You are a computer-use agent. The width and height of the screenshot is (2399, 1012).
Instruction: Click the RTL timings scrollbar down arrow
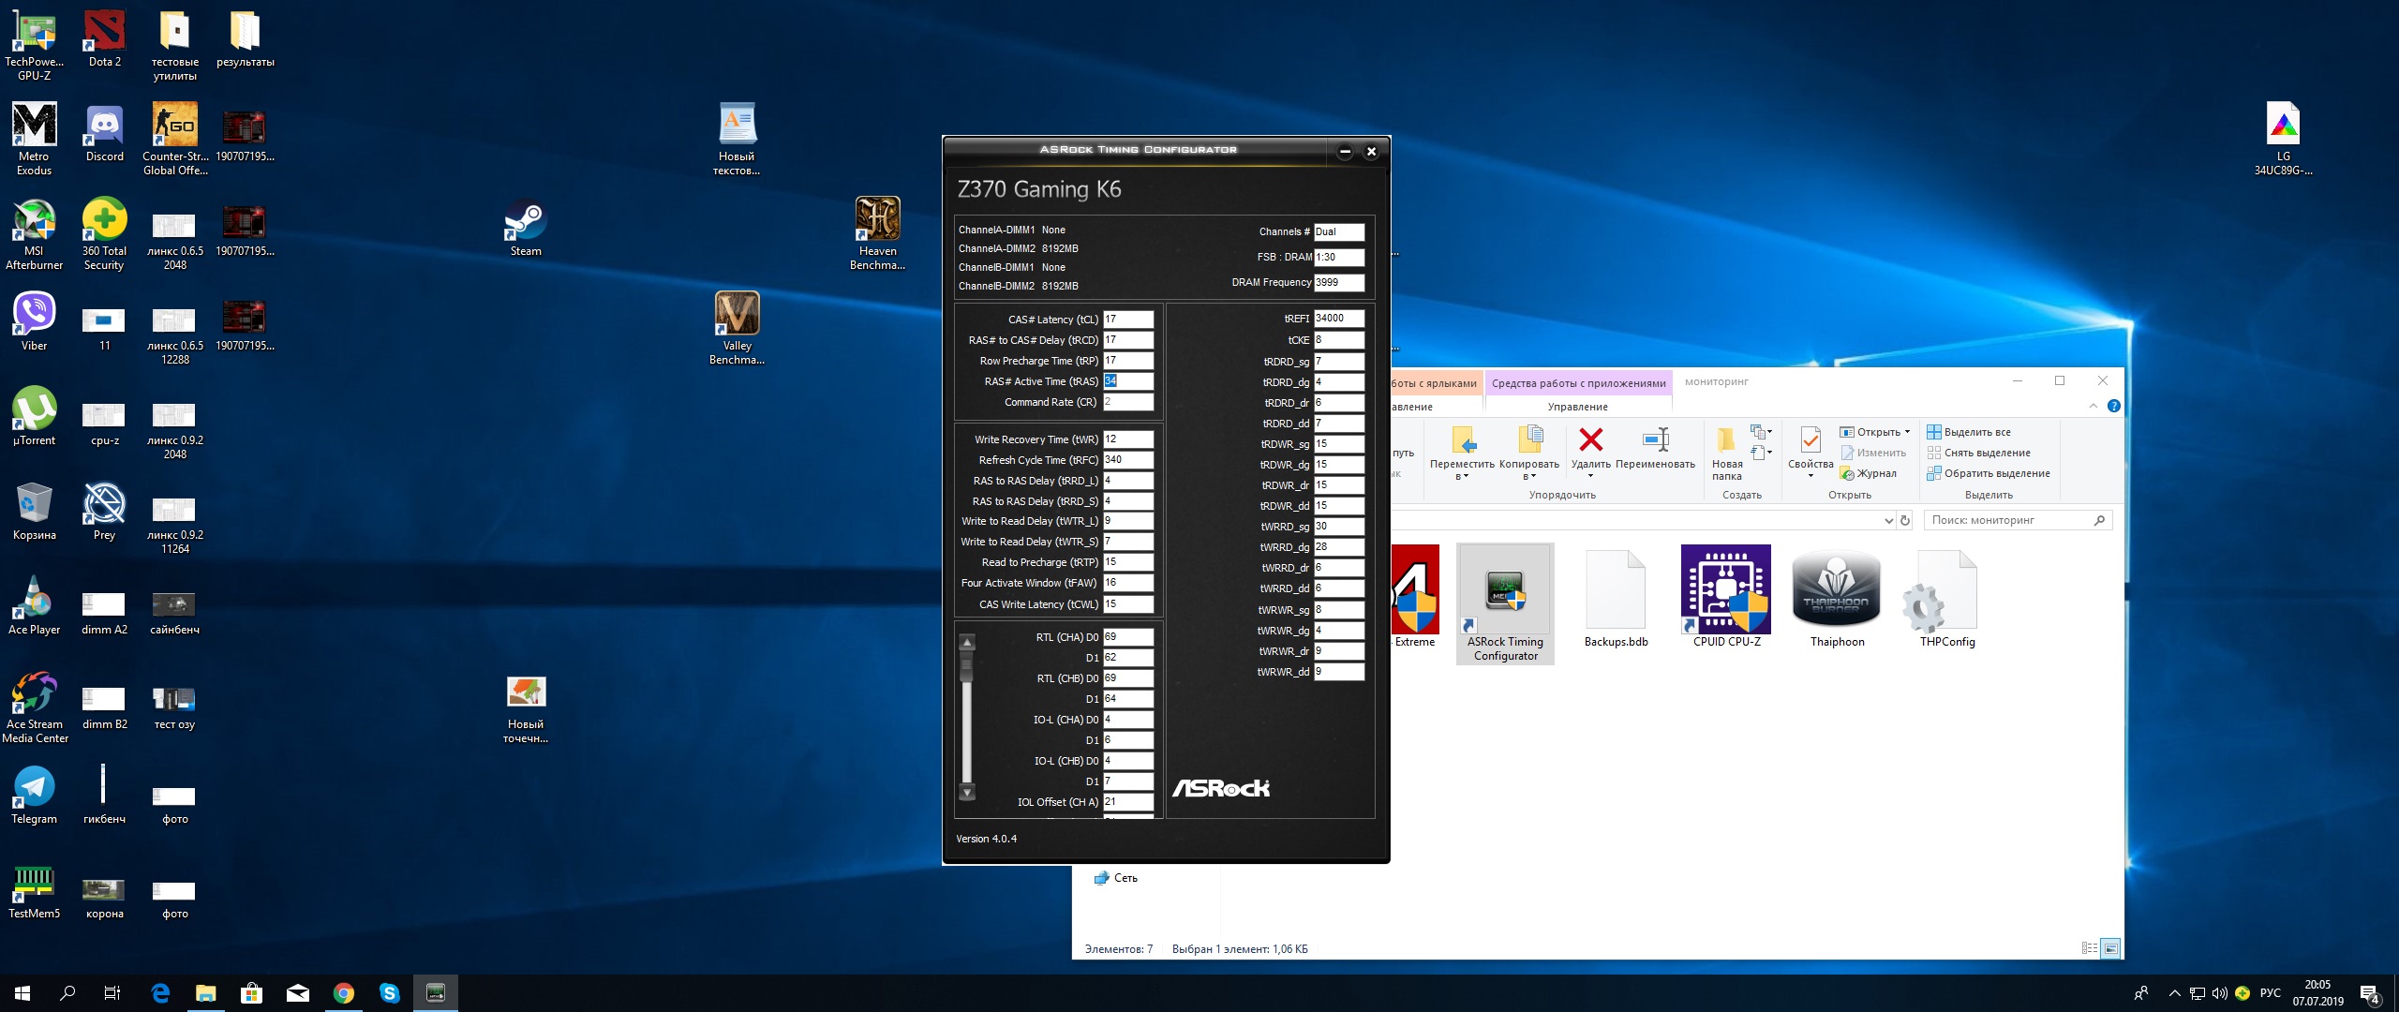point(967,793)
